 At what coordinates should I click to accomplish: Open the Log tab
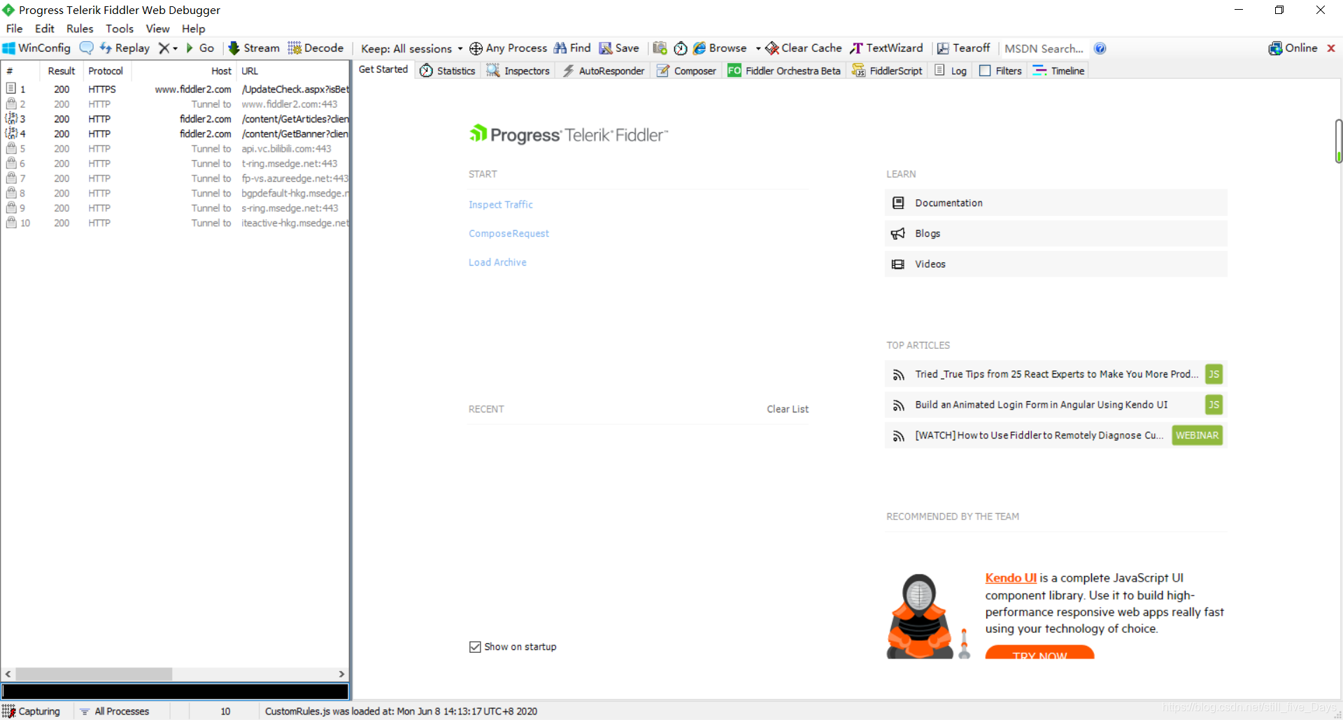click(x=951, y=71)
